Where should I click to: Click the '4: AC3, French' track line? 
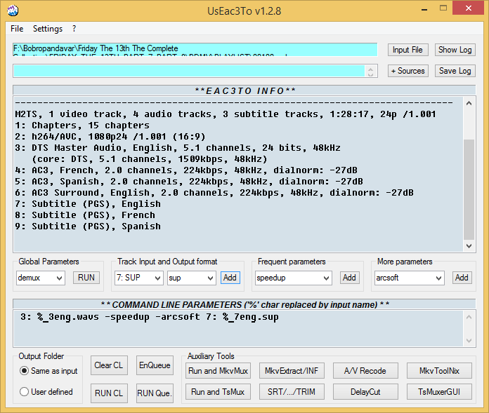pyautogui.click(x=186, y=170)
